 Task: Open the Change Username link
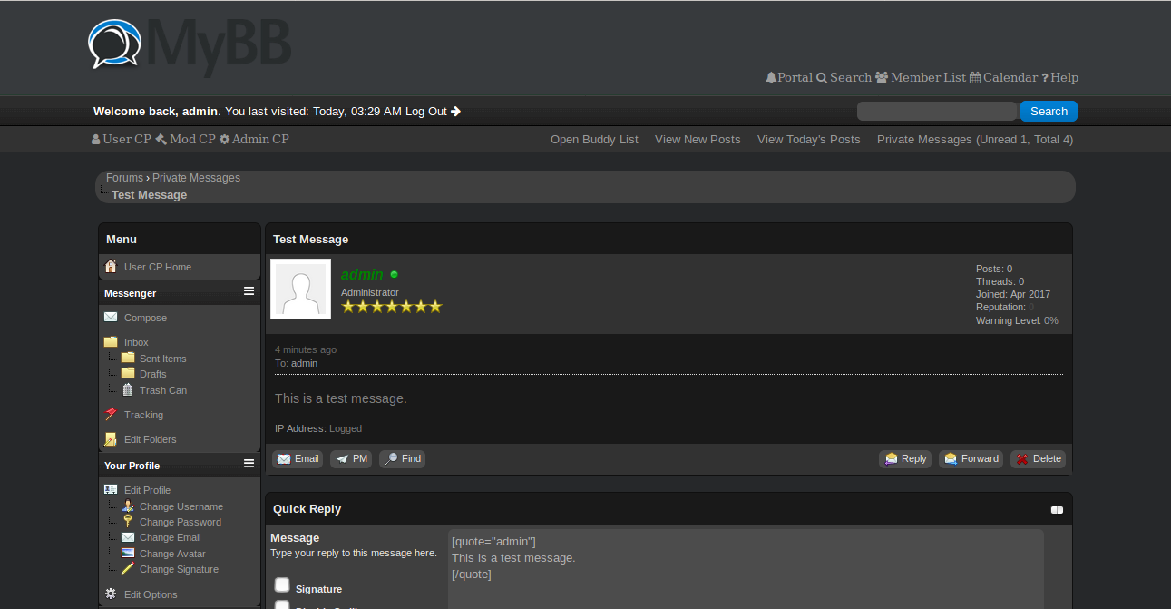181,506
